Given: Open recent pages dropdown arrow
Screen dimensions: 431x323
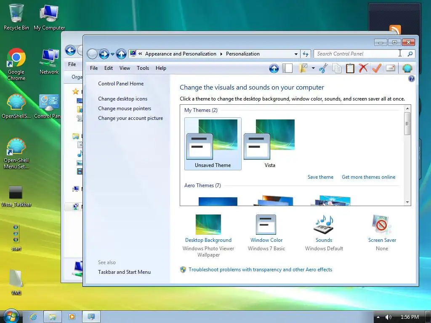Looking at the screenshot, I should tap(112, 54).
